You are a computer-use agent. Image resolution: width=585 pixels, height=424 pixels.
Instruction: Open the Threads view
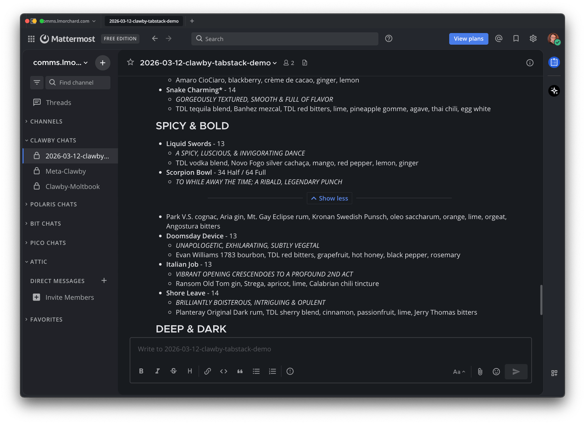tap(58, 102)
